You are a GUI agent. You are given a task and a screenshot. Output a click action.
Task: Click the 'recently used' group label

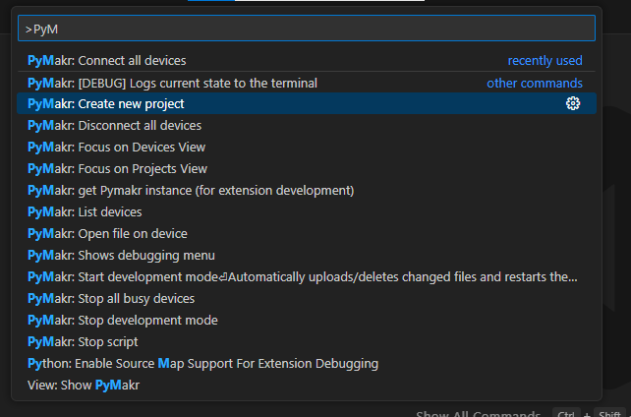tap(545, 61)
